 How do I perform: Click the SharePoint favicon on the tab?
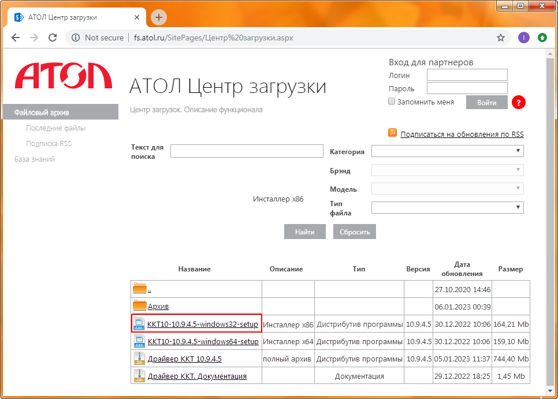tap(18, 17)
